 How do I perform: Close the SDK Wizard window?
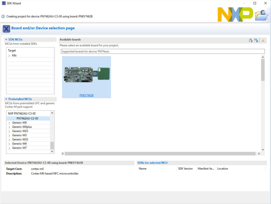point(266,3)
